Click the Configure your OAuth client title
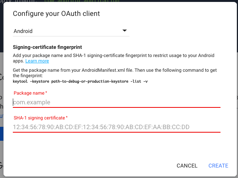This screenshot has width=238, height=178. point(56,14)
